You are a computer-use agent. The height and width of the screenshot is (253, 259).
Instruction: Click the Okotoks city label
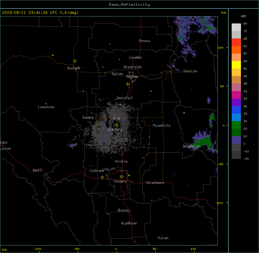tap(124, 210)
